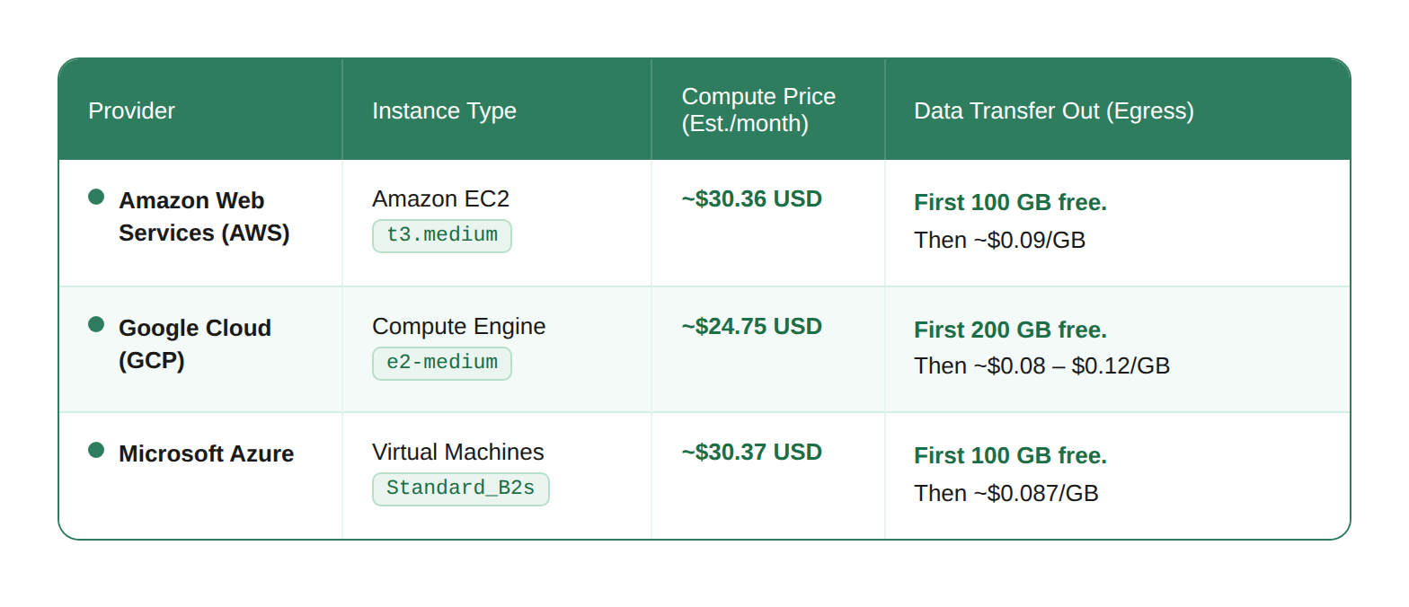Click the green dot next to Google Cloud
The height and width of the screenshot is (607, 1409).
96,324
